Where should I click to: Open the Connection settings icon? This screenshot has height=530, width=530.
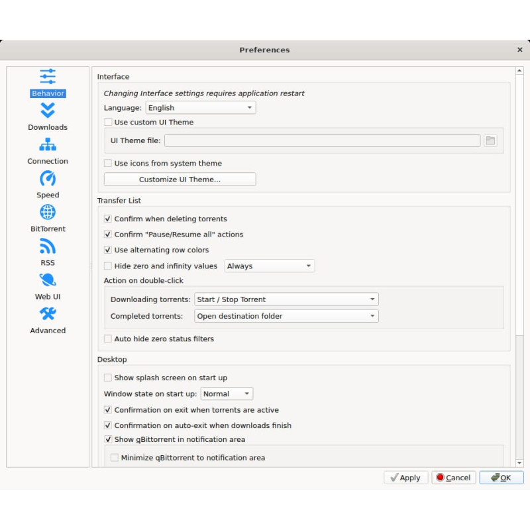click(x=48, y=144)
